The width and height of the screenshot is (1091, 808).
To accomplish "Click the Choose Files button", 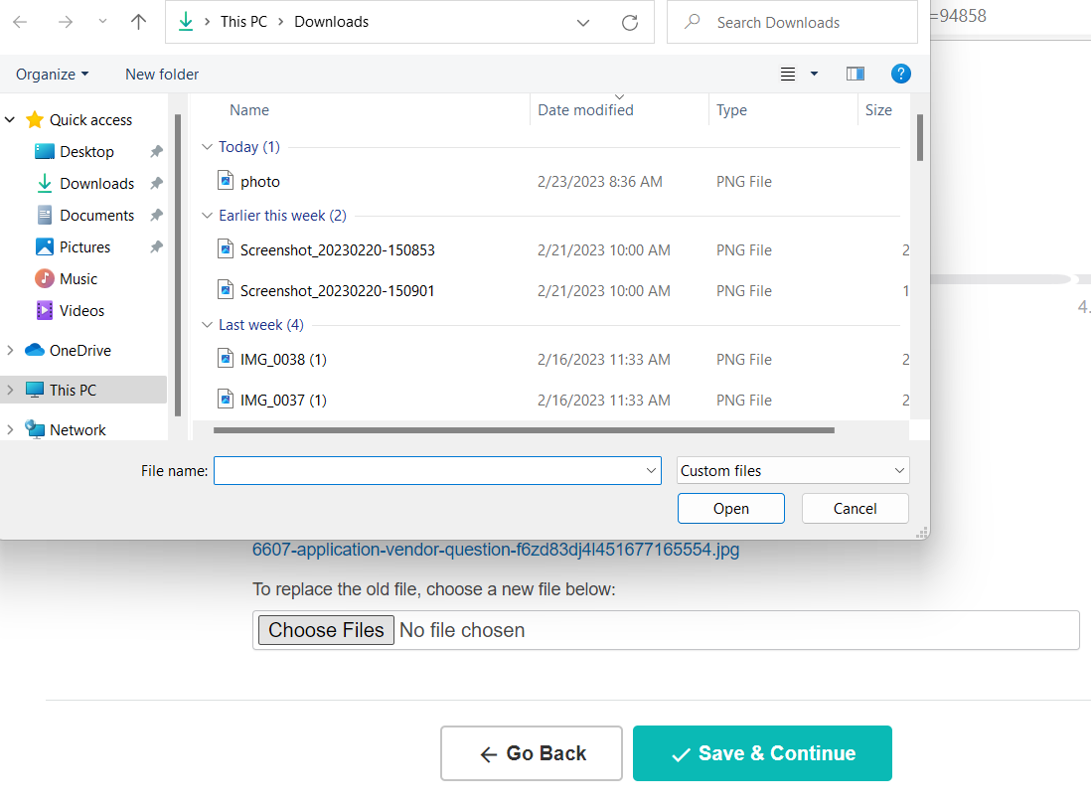I will [x=326, y=630].
